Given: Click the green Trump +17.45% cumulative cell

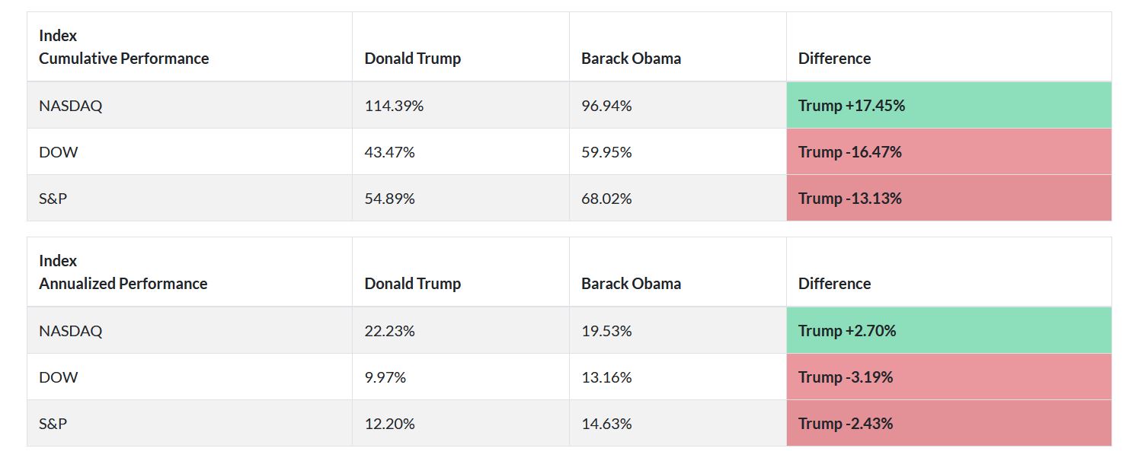Looking at the screenshot, I should [x=852, y=106].
